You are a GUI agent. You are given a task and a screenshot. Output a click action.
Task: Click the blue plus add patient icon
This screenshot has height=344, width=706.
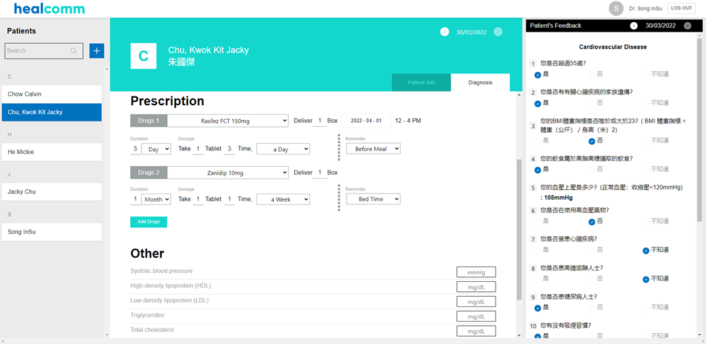[96, 51]
